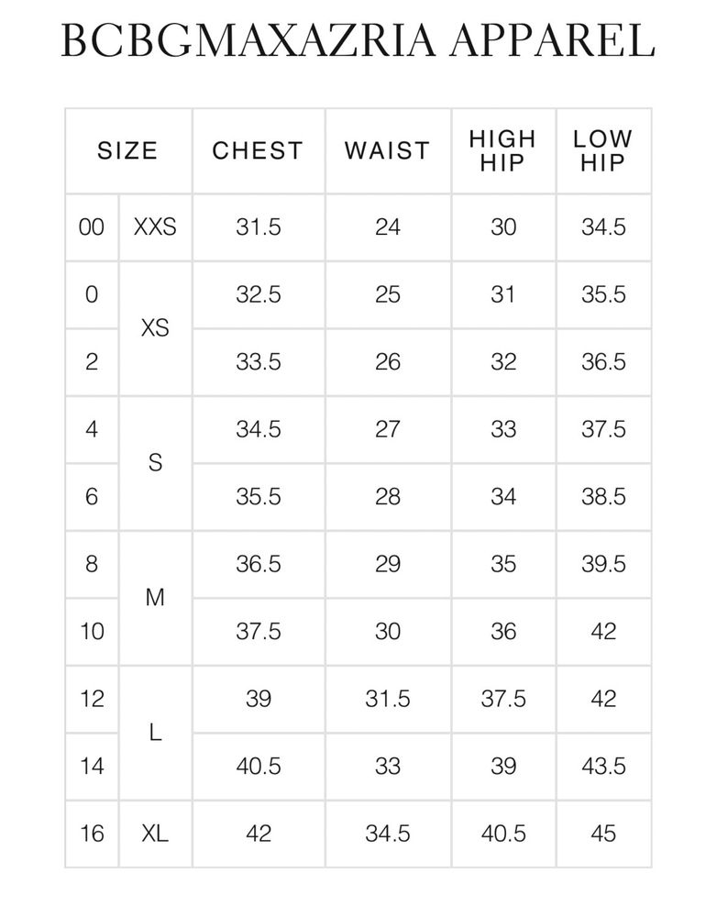Select the waist value 26
Image resolution: width=717 pixels, height=917 pixels.
(x=388, y=362)
